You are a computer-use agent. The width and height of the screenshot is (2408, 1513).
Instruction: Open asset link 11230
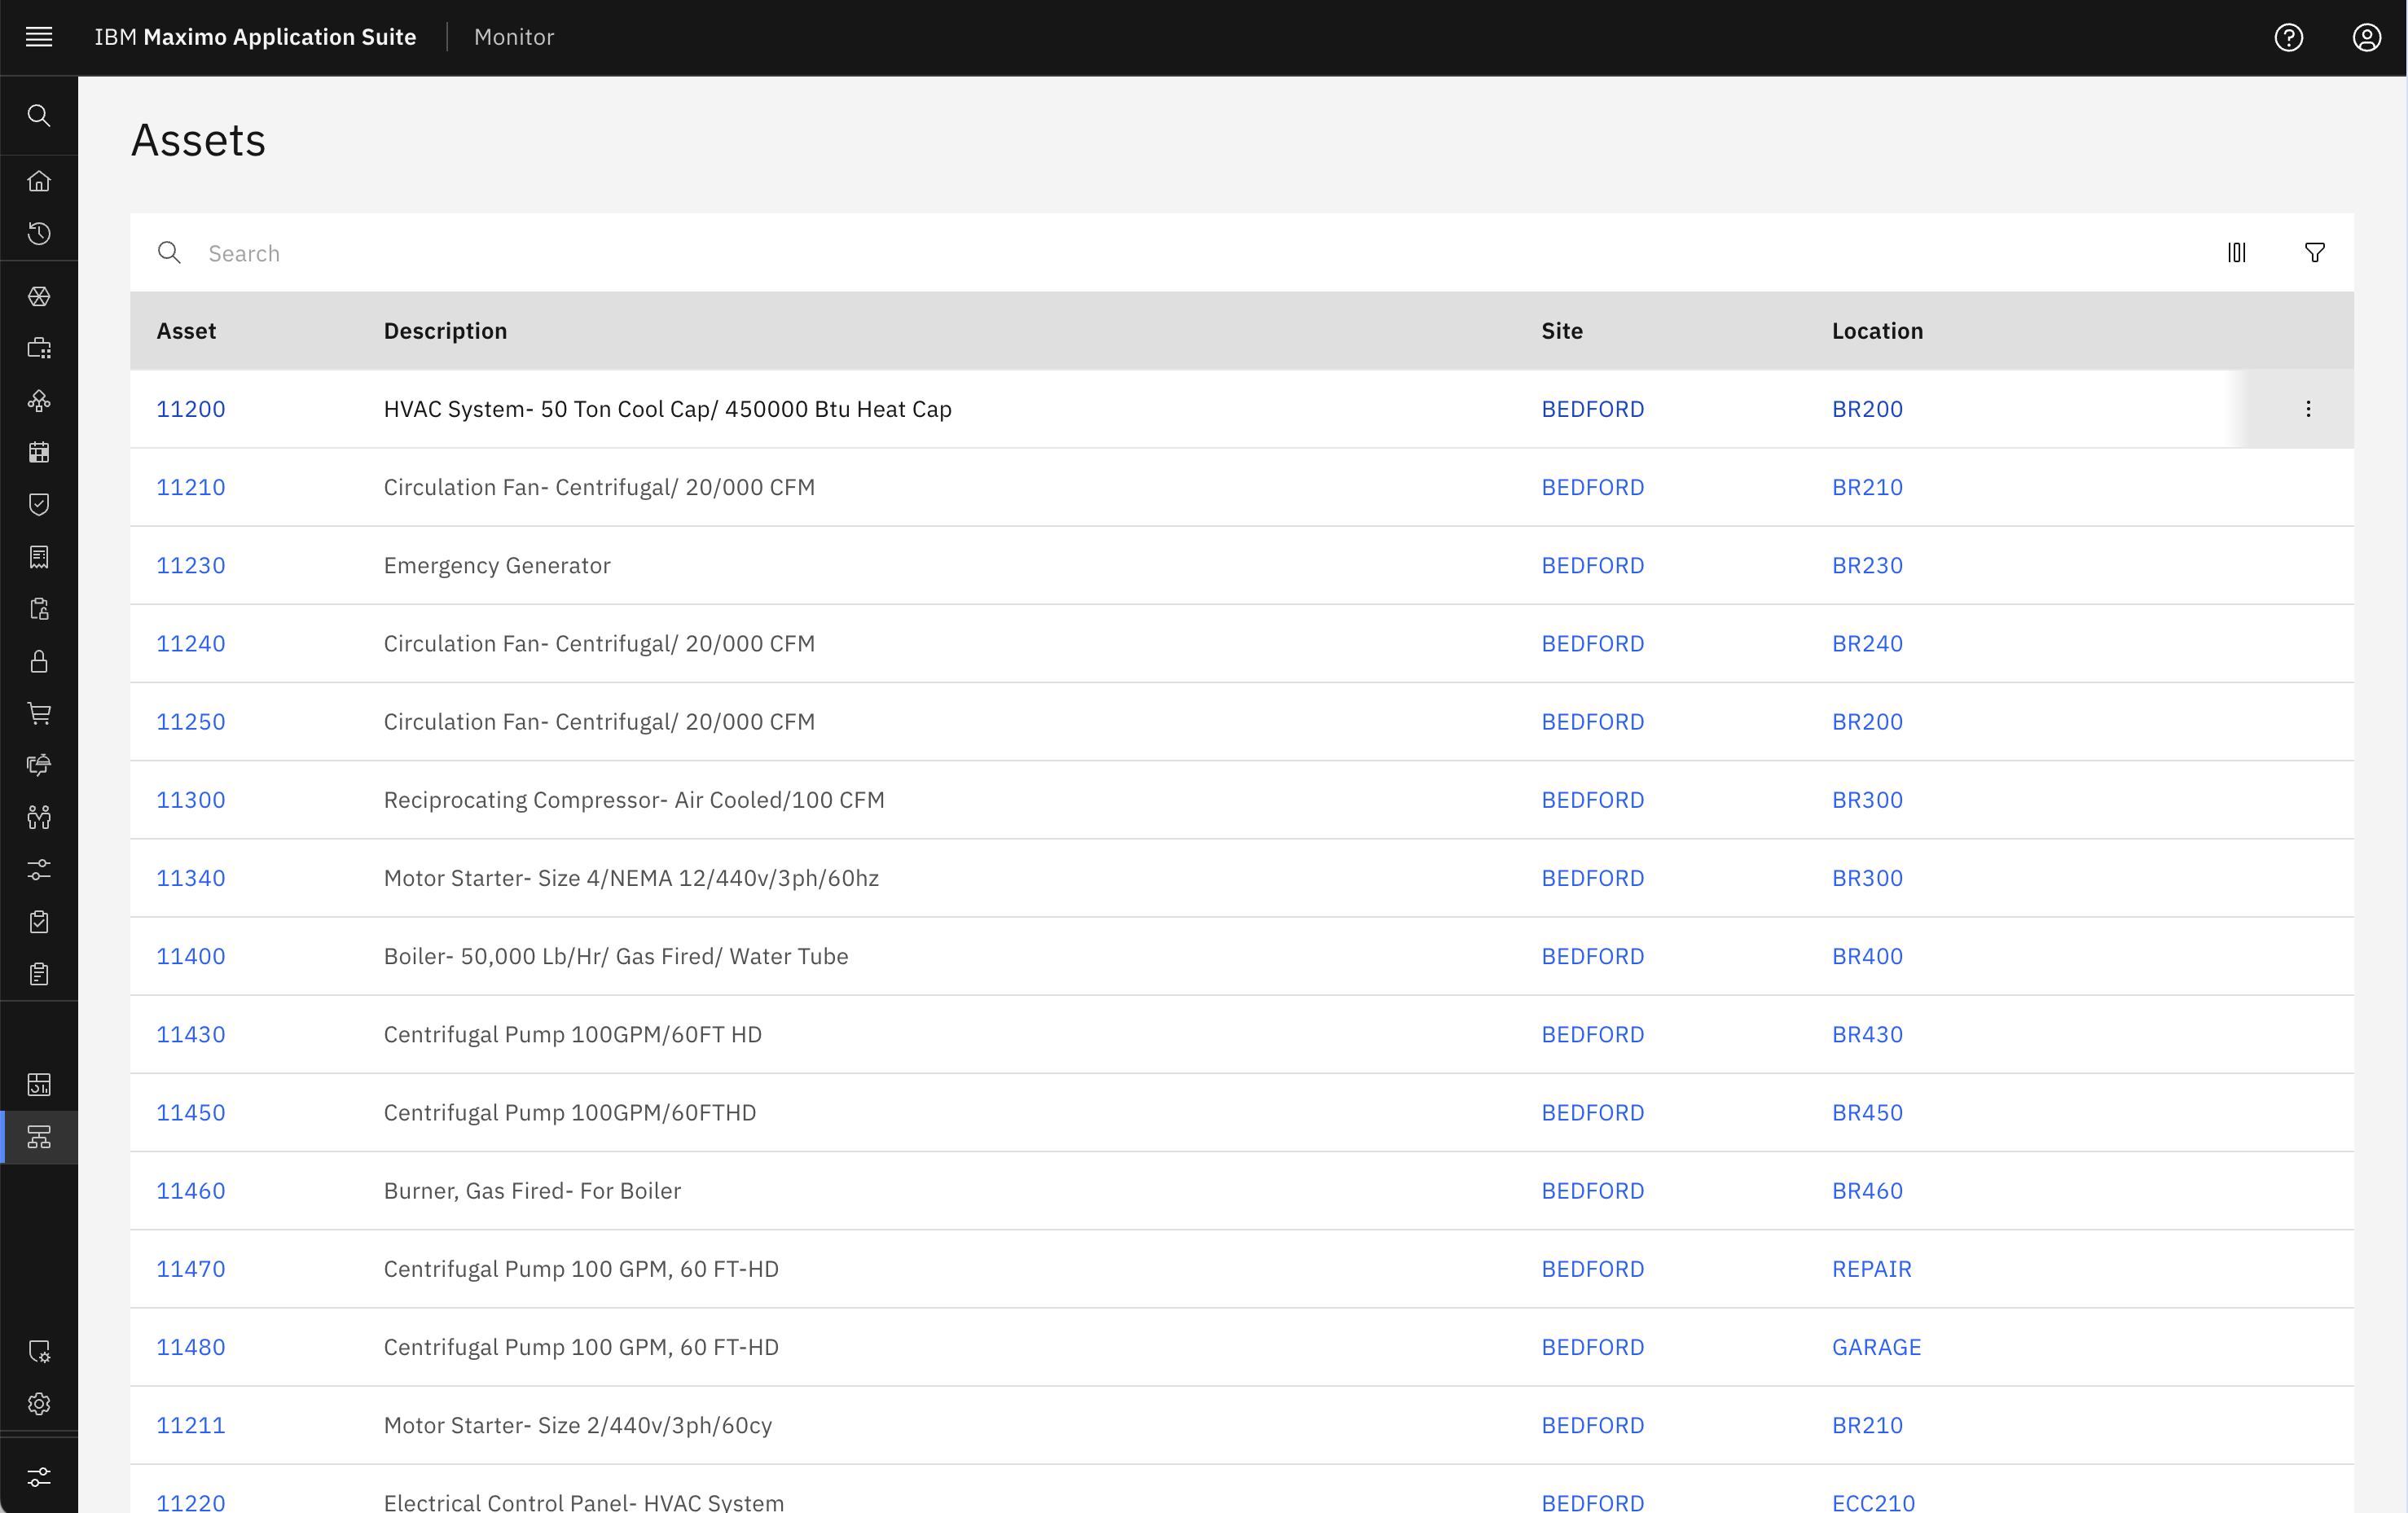(x=191, y=566)
